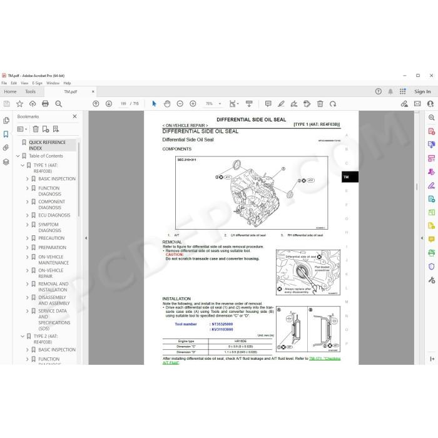Switch to the Home tab
Screen dimensions: 438x438
pos(11,91)
